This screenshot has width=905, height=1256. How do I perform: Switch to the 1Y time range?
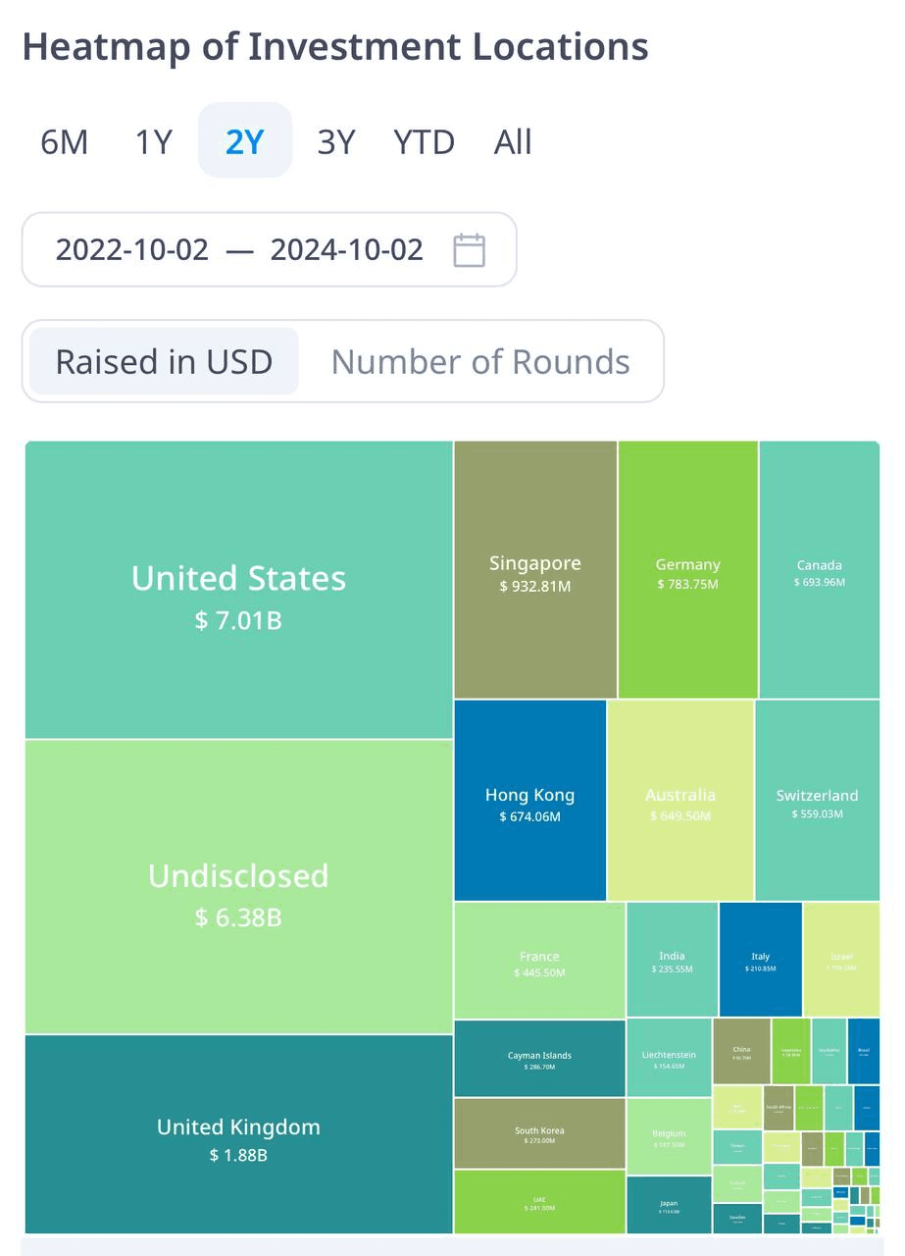pyautogui.click(x=153, y=141)
